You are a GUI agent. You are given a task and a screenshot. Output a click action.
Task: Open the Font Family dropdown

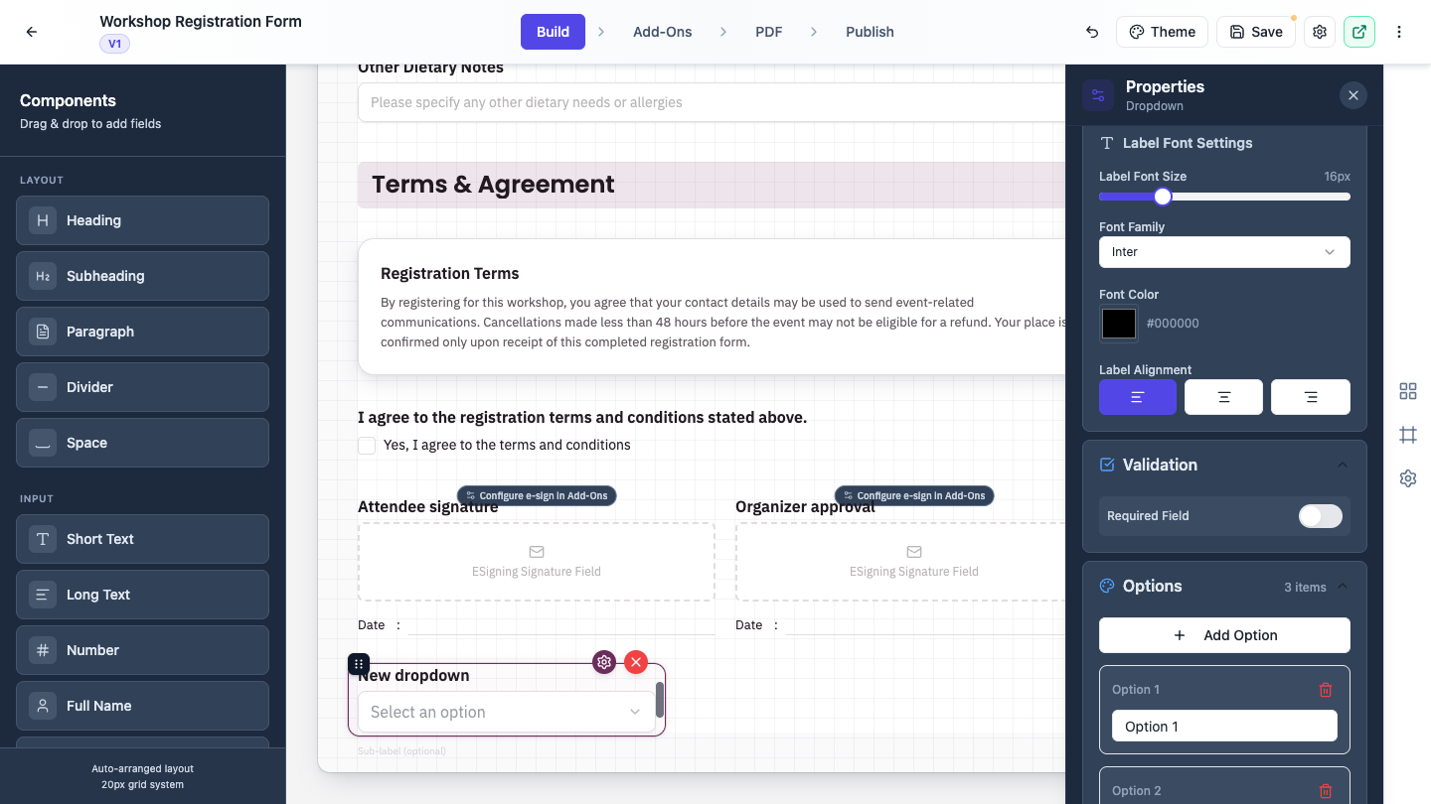(1224, 252)
